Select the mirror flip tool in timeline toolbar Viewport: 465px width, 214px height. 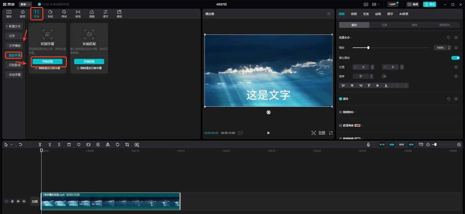108,144
